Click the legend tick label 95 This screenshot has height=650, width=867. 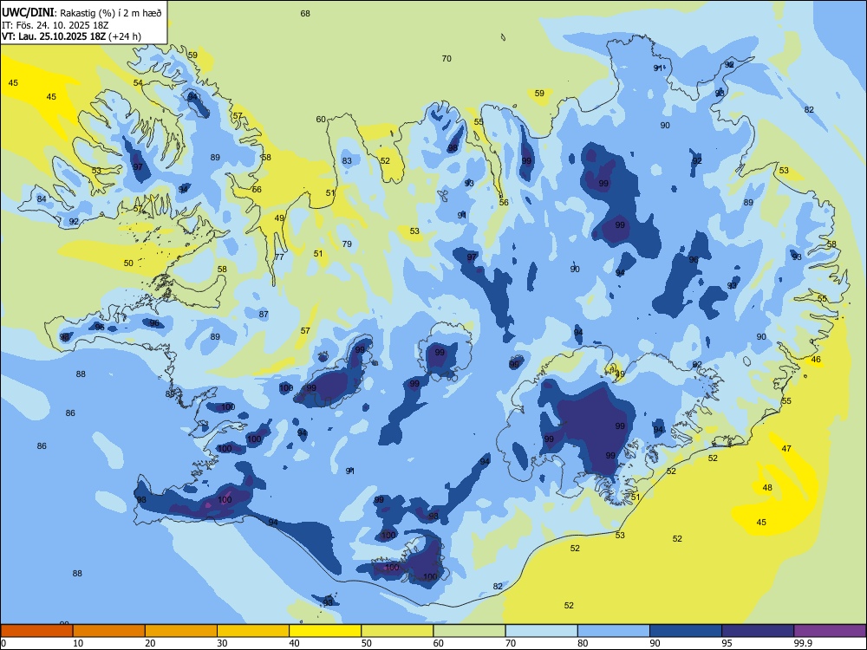coord(727,643)
